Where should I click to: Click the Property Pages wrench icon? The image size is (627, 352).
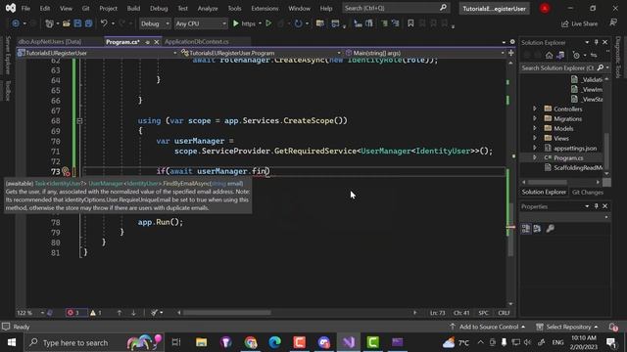(x=551, y=228)
